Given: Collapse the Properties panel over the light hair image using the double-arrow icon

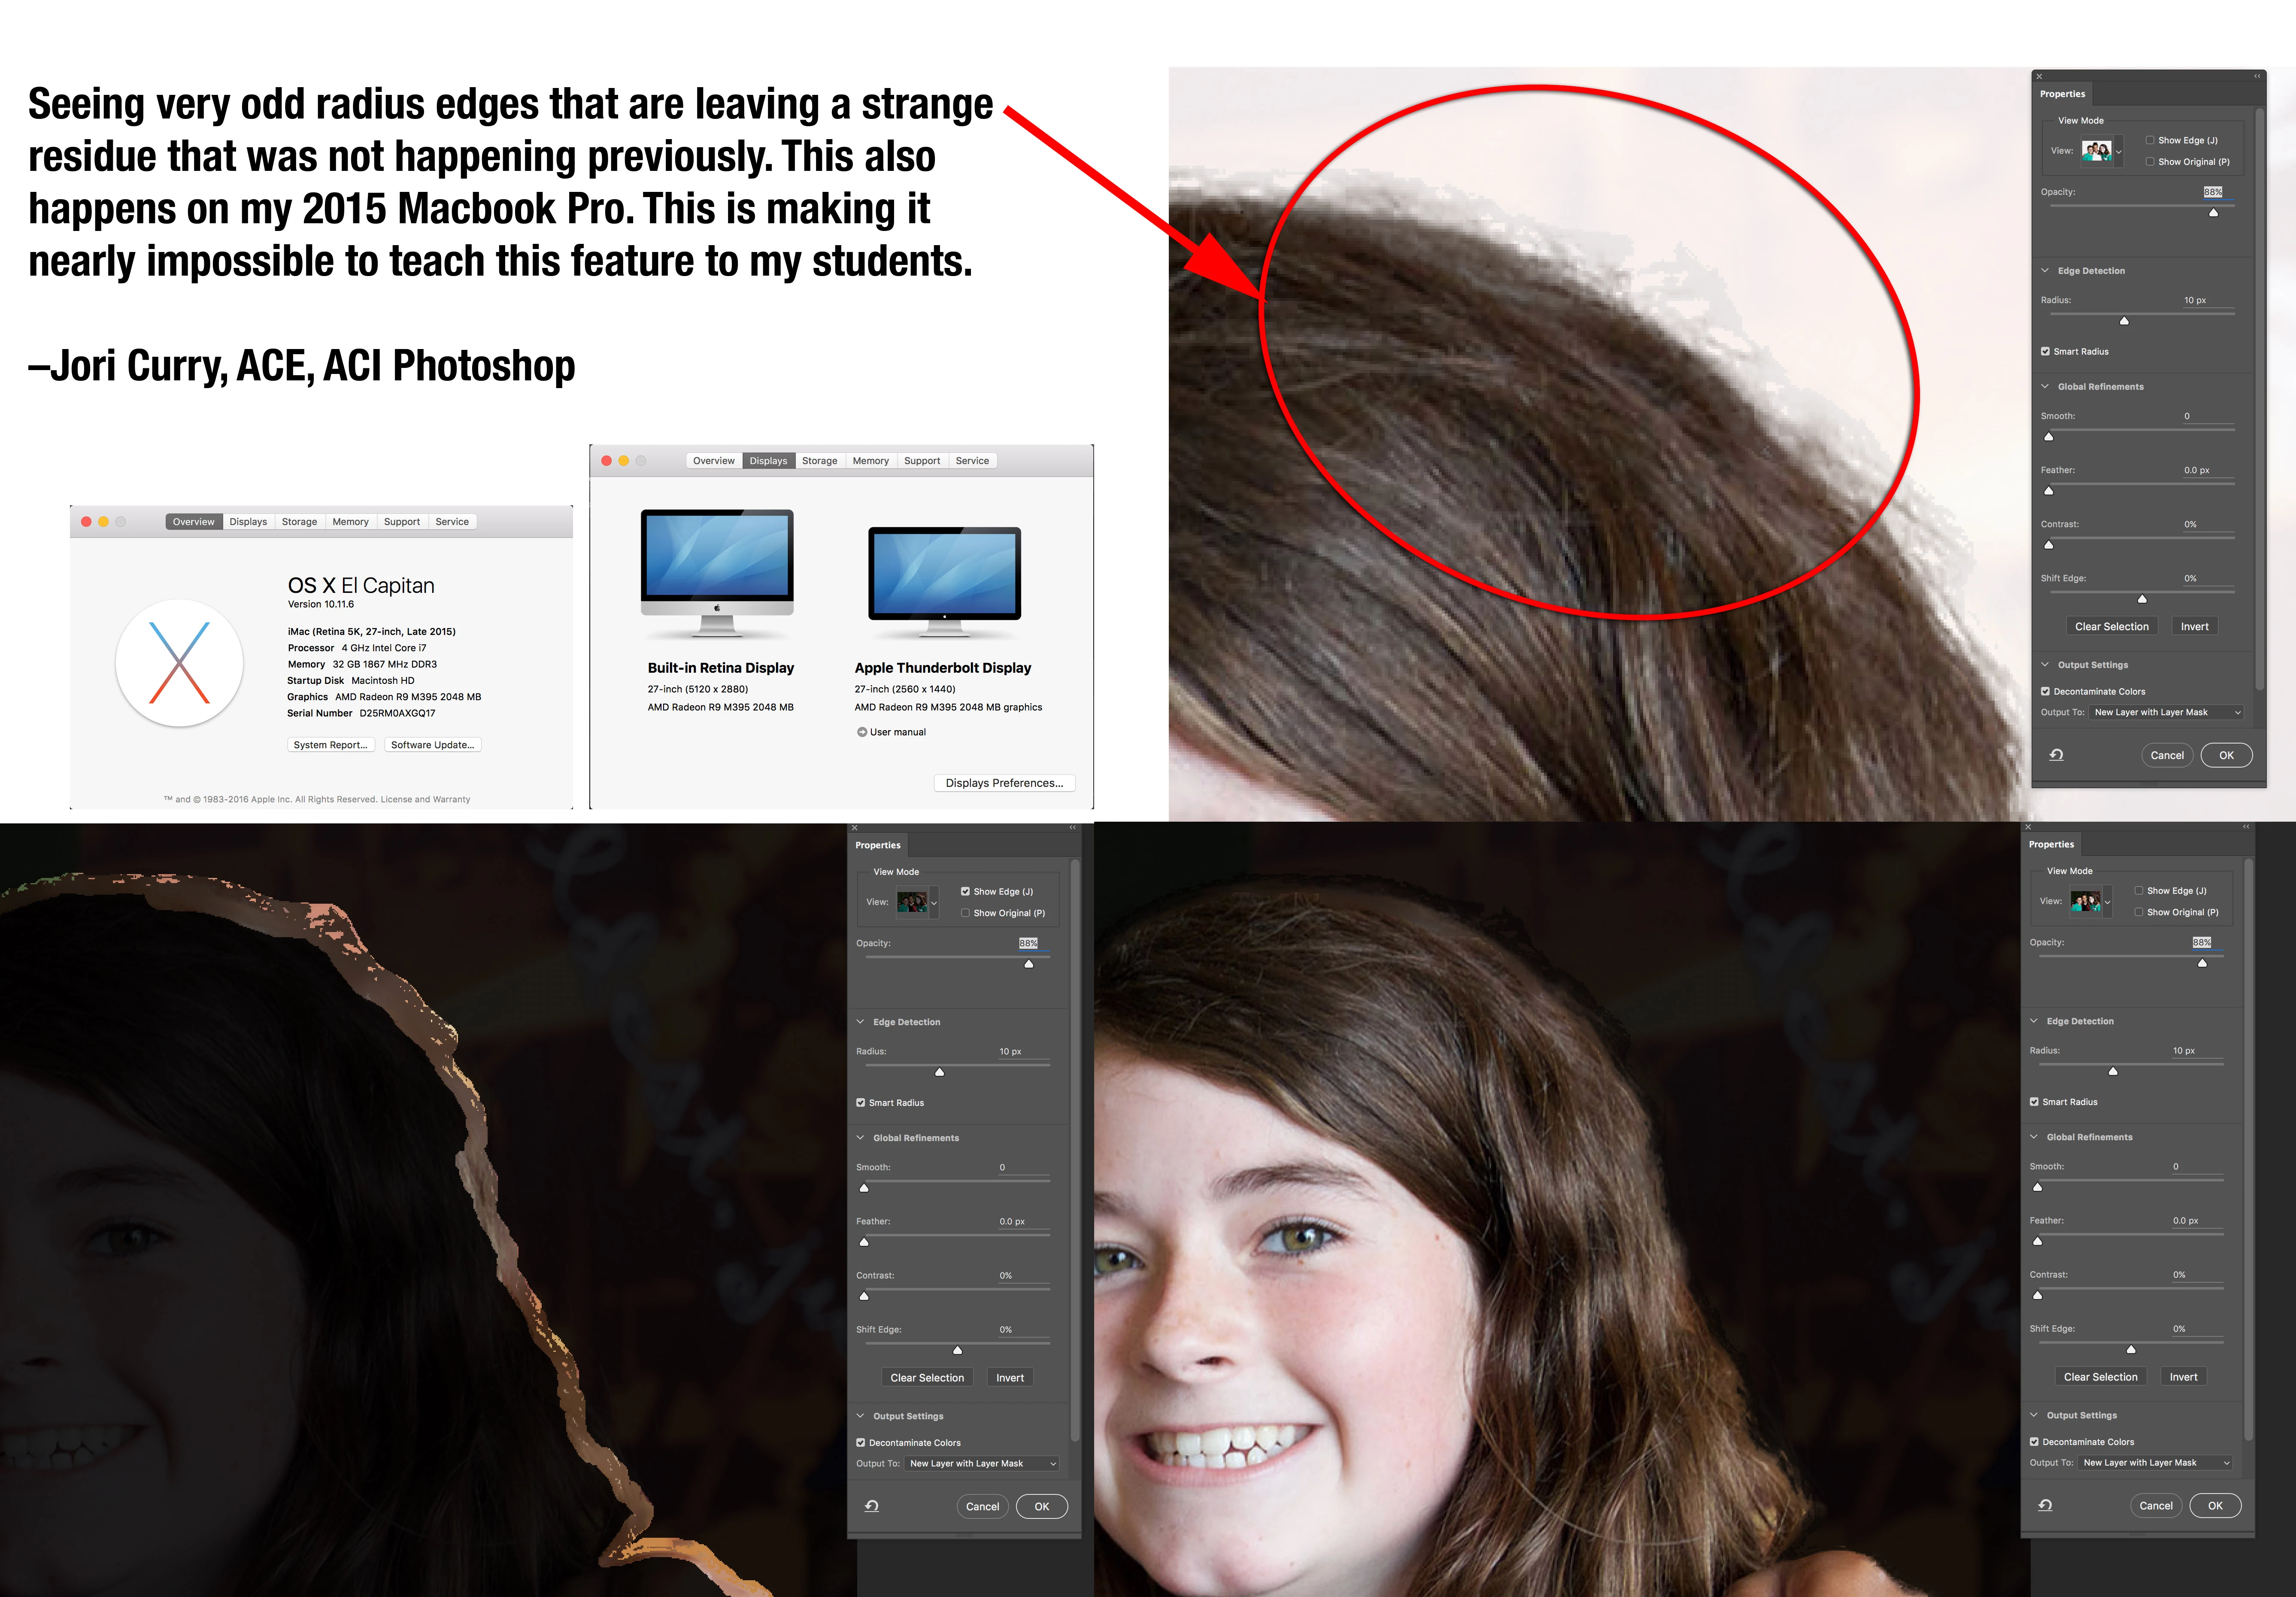Looking at the screenshot, I should coord(2257,76).
